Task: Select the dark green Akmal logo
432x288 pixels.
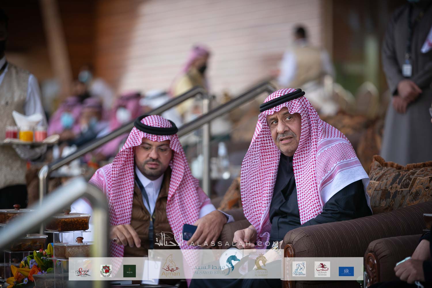Action: click(129, 271)
